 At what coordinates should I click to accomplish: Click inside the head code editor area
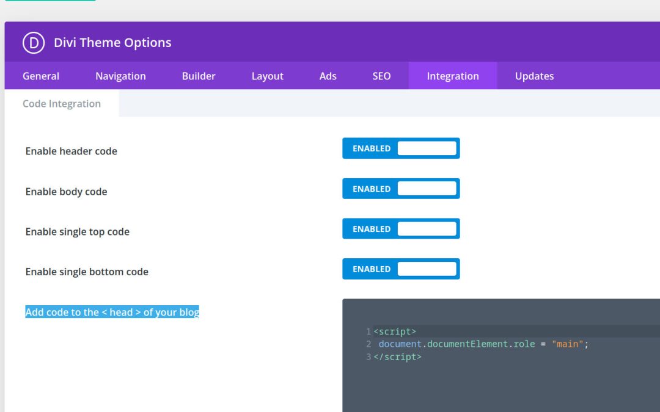click(x=501, y=355)
